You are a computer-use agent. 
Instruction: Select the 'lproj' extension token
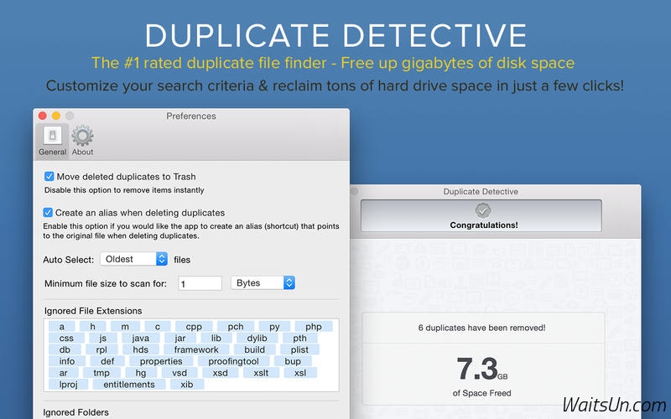[69, 385]
